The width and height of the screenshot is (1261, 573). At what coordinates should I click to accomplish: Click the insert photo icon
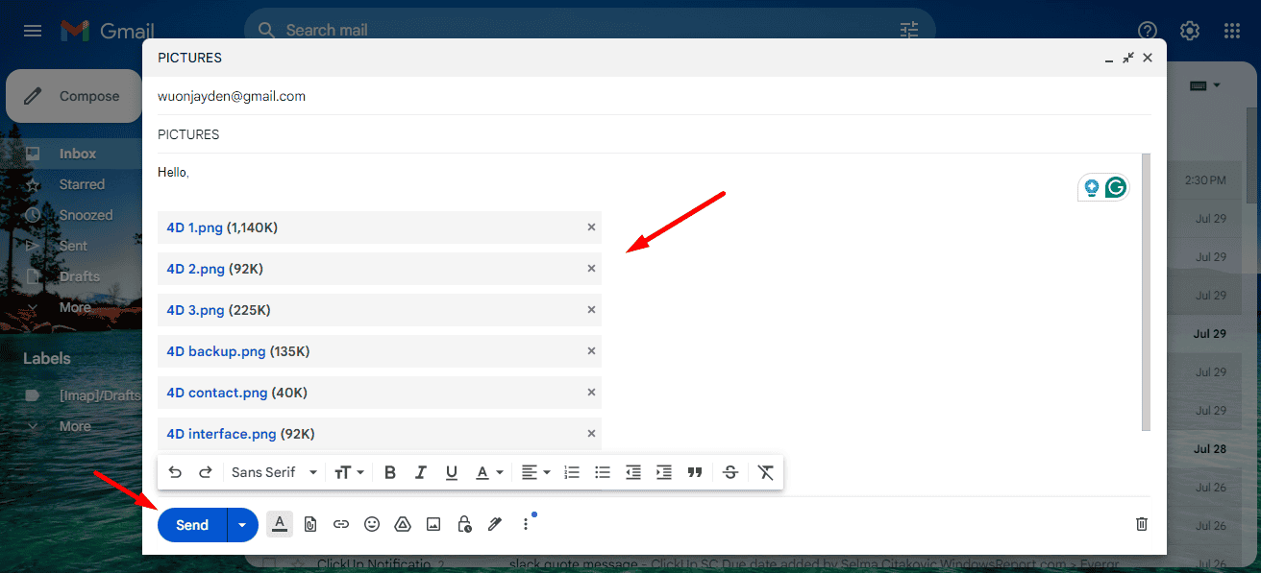coord(433,524)
